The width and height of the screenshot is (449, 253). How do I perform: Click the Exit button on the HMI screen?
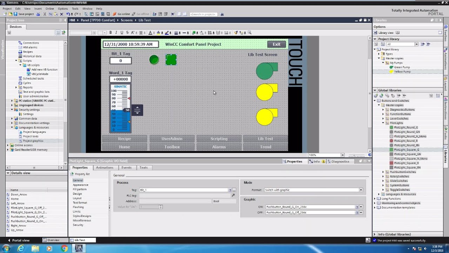(x=276, y=44)
